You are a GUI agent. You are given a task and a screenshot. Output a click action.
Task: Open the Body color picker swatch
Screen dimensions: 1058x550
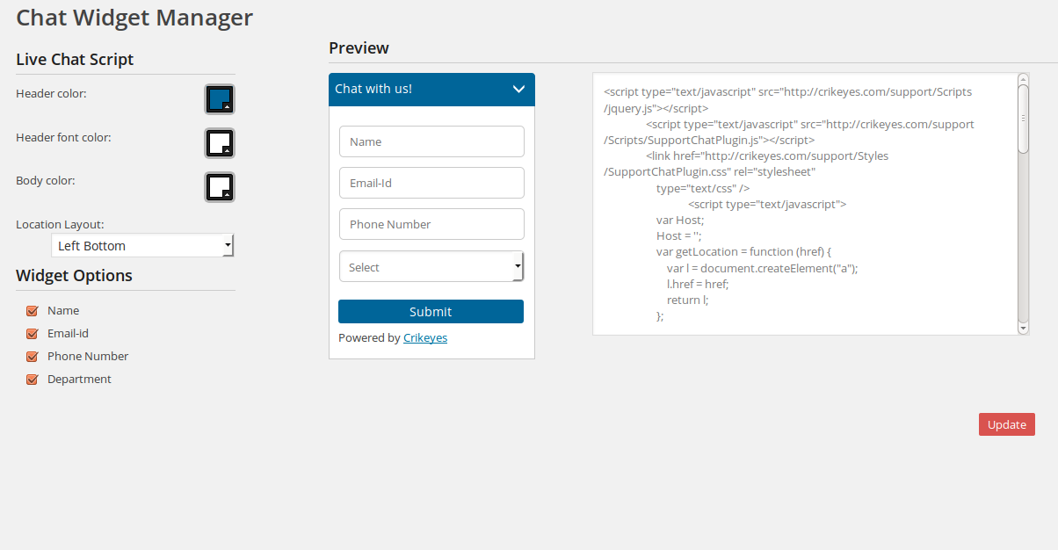[220, 187]
